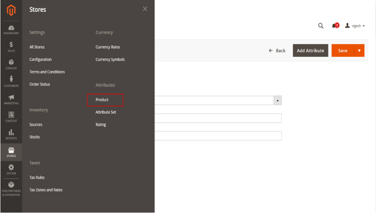Click the second text input field
376x213 pixels.
point(218,136)
